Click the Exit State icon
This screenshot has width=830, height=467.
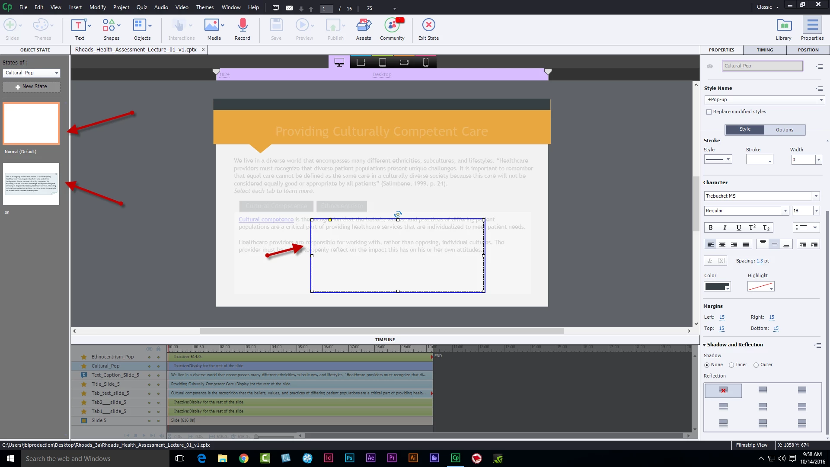pos(428,25)
